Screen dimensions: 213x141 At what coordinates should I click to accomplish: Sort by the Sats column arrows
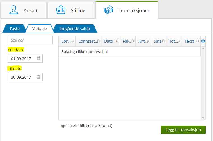163,41
